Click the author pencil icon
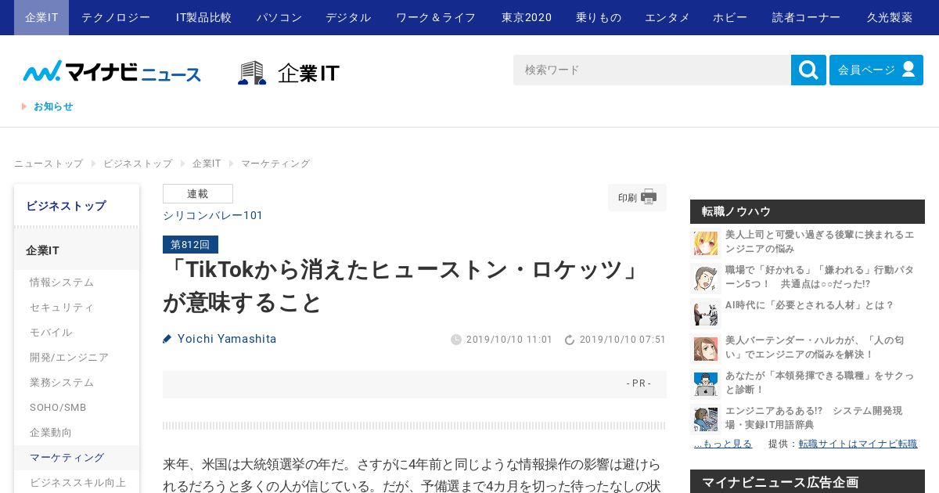This screenshot has width=939, height=493. (x=167, y=339)
